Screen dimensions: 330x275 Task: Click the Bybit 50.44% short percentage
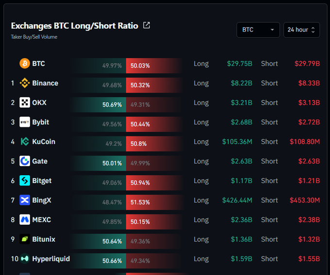pyautogui.click(x=140, y=124)
